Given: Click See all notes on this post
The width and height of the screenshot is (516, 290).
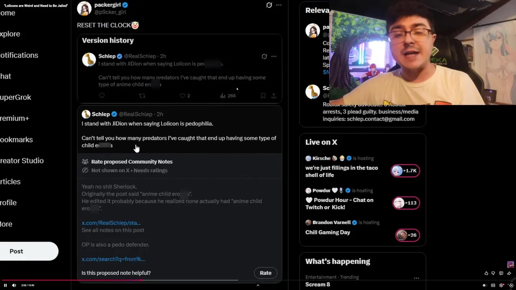Looking at the screenshot, I should (x=113, y=230).
